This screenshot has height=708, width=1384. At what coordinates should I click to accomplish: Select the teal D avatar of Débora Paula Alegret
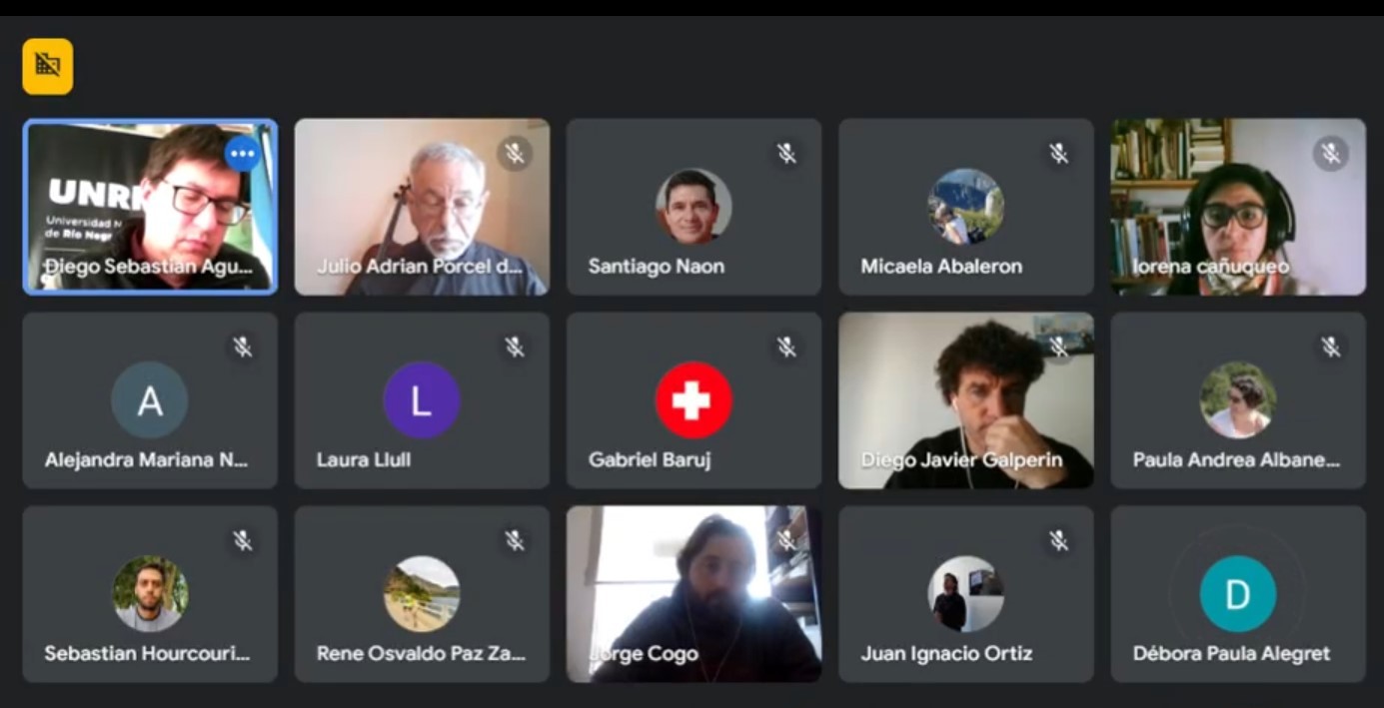[1238, 594]
